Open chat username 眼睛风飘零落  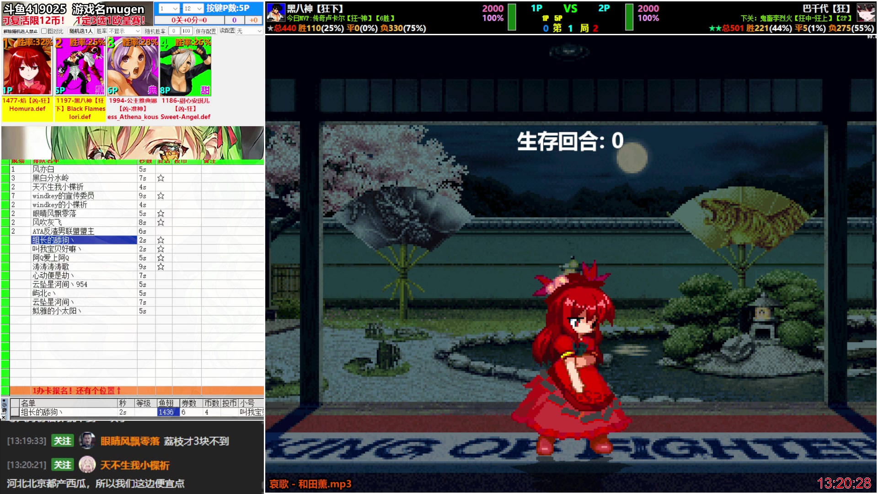coord(130,441)
